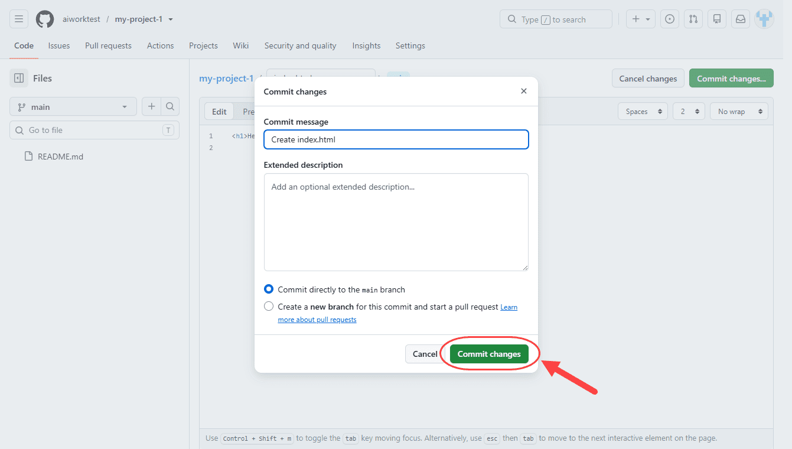The image size is (792, 449).
Task: Open the user avatar menu
Action: pos(764,19)
